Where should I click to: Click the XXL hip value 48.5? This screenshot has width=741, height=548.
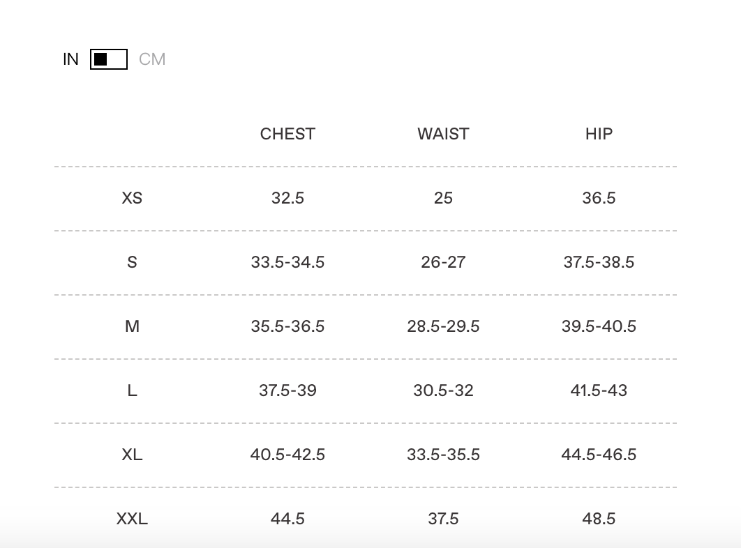pos(599,519)
